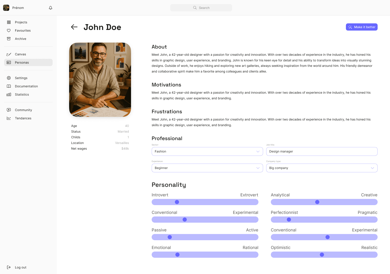Click the Community chat icon
Viewport: 390px width, 274px height.
[x=9, y=110]
